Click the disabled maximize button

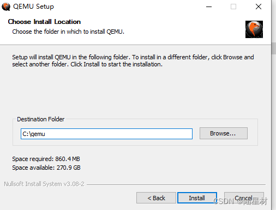[233, 7]
